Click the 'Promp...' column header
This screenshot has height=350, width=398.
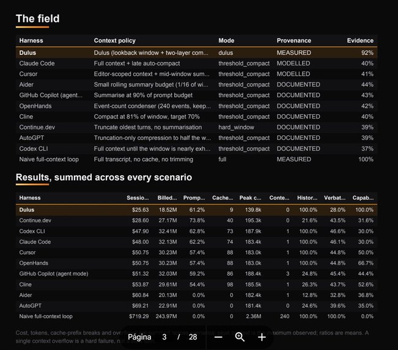194,198
